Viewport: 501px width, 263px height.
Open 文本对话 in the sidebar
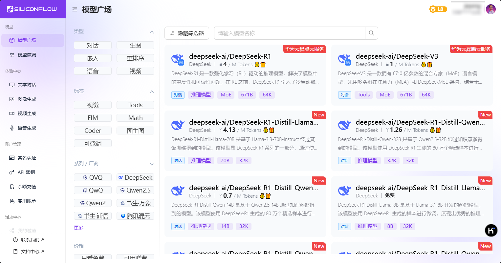pyautogui.click(x=27, y=85)
